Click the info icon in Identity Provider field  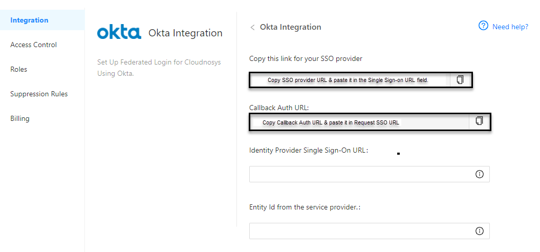coord(480,175)
